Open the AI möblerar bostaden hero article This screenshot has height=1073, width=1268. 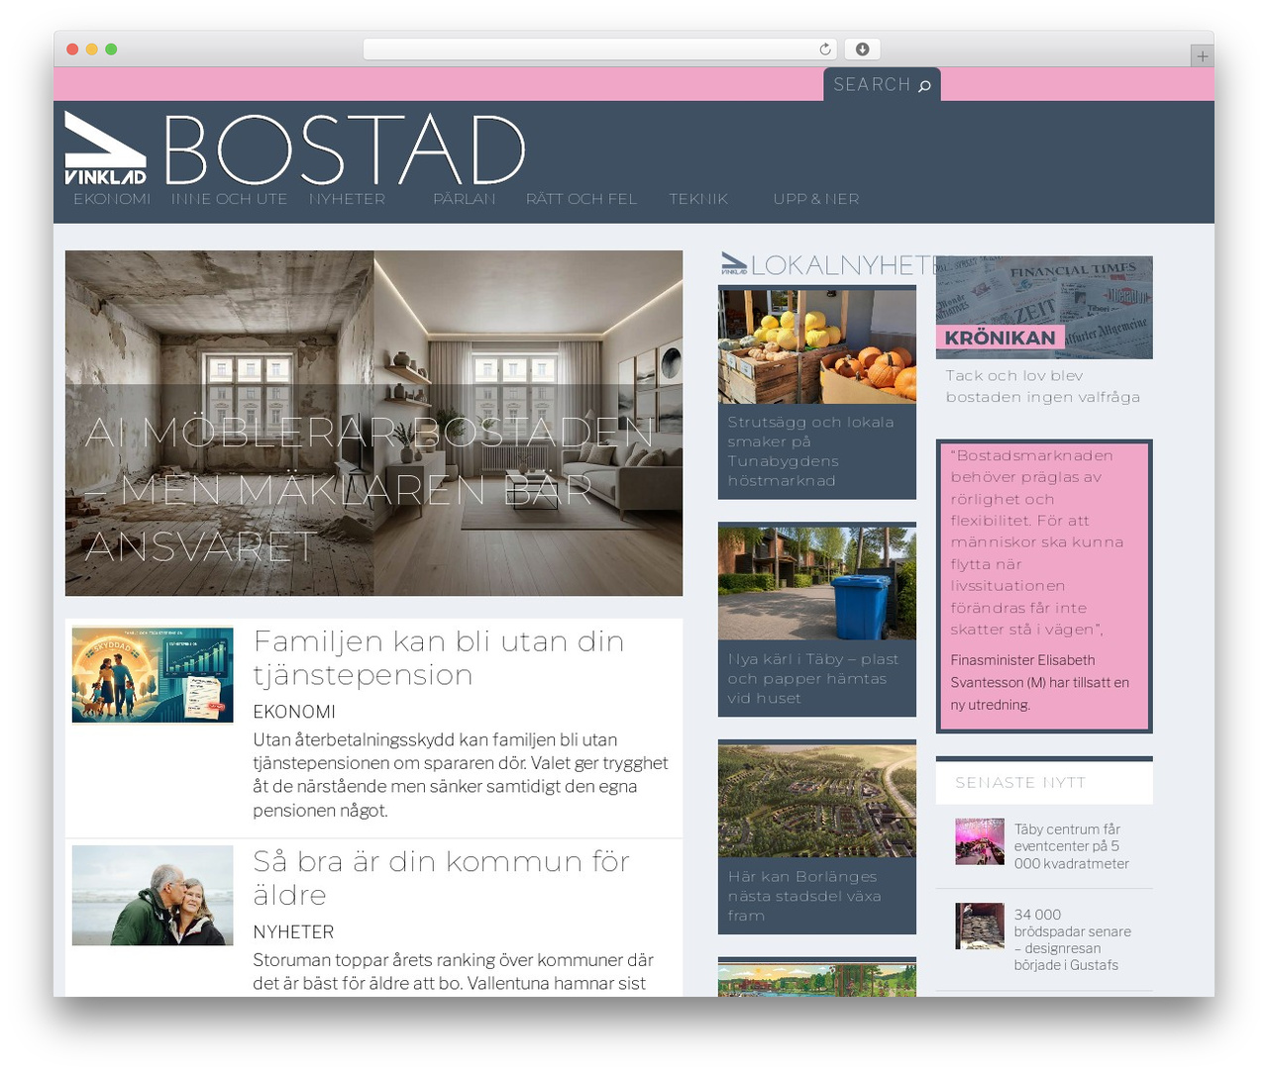(x=373, y=423)
